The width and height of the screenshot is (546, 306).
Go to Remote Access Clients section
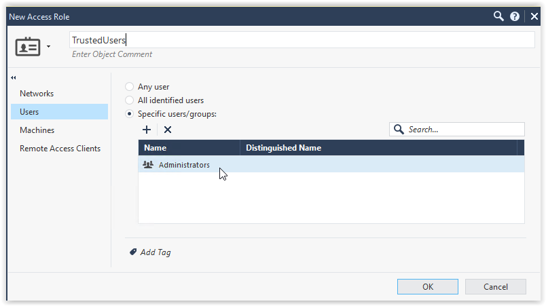60,149
